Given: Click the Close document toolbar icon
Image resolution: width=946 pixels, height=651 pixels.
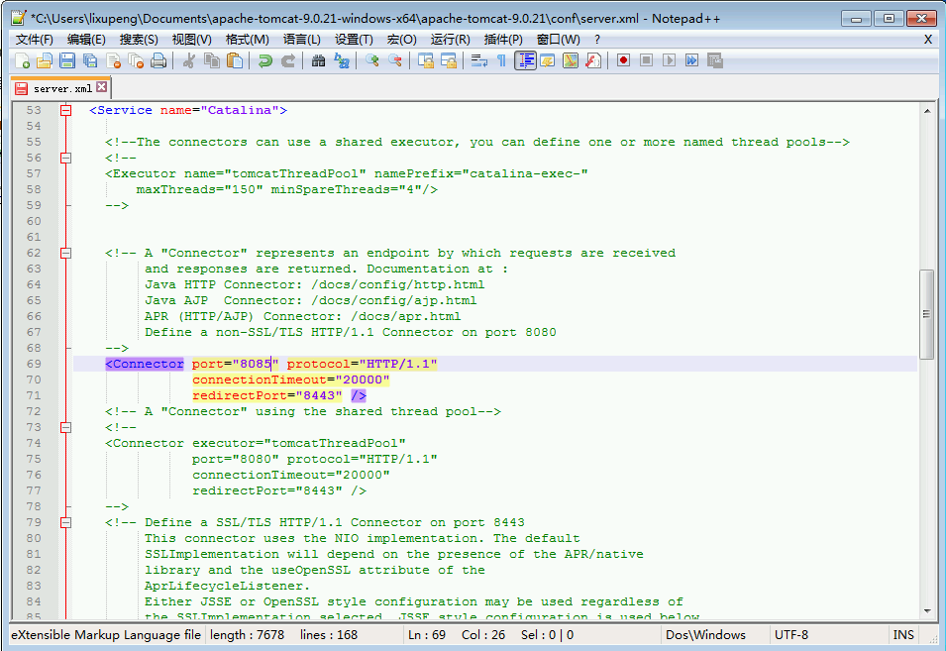Looking at the screenshot, I should pos(114,60).
